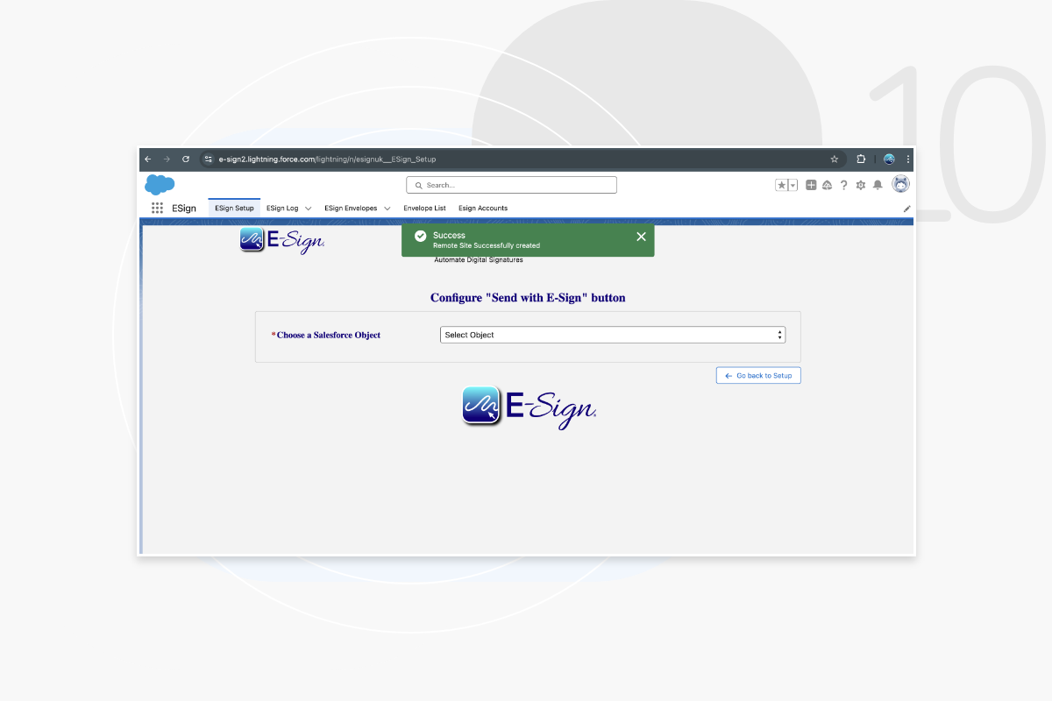
Task: Click the ESign app name label
Action: [x=184, y=208]
